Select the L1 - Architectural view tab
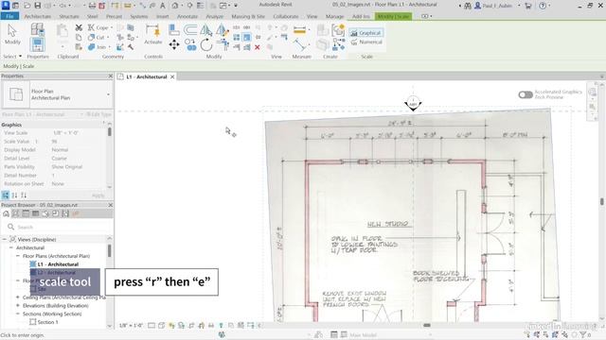Screen dimensions: 606x340 [147, 76]
